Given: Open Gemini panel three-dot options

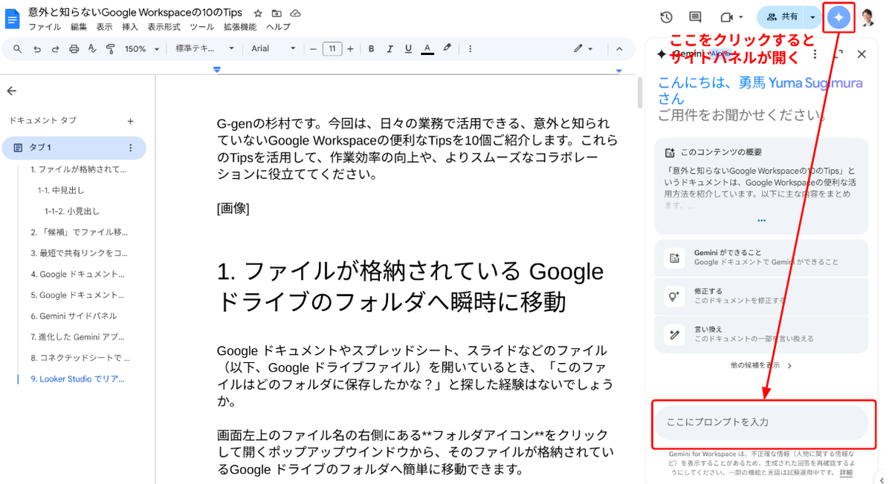Looking at the screenshot, I should click(815, 54).
